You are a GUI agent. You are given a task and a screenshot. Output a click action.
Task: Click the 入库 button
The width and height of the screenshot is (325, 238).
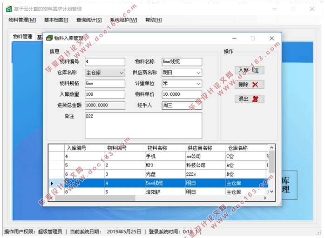click(250, 70)
